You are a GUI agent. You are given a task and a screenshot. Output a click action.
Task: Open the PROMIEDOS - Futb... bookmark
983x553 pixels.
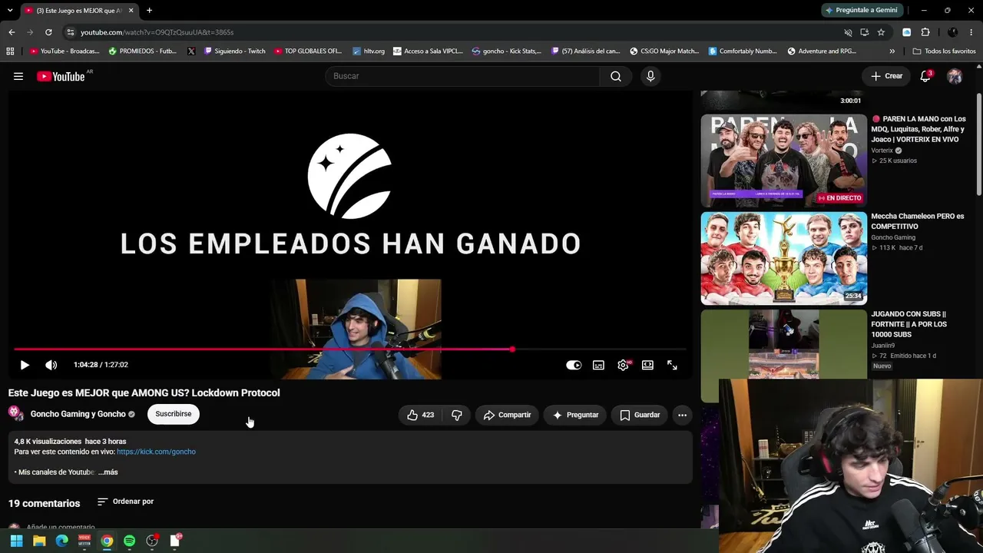pos(143,51)
